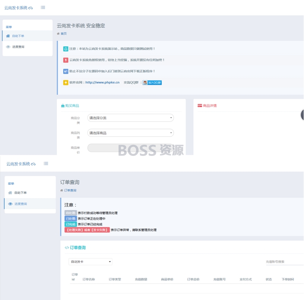
Task: Select 进度查询 in the order query sidebar
Action: [30, 204]
